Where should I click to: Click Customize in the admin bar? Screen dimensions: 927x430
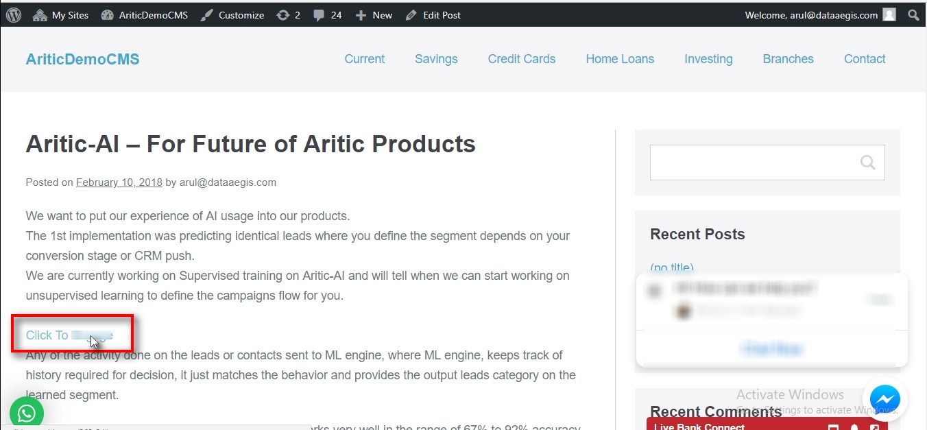(x=232, y=14)
